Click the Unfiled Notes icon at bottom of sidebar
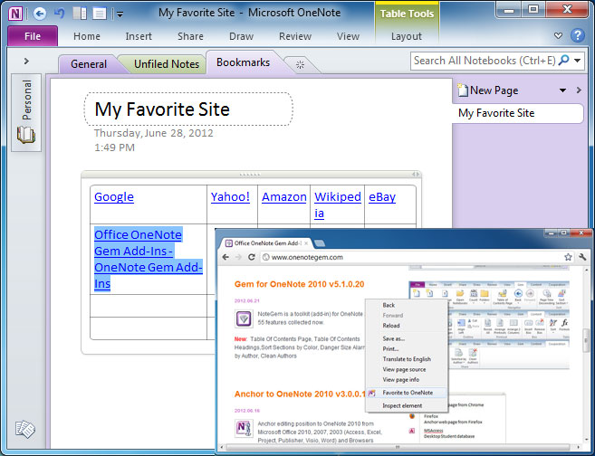The height and width of the screenshot is (456, 595). (25, 429)
